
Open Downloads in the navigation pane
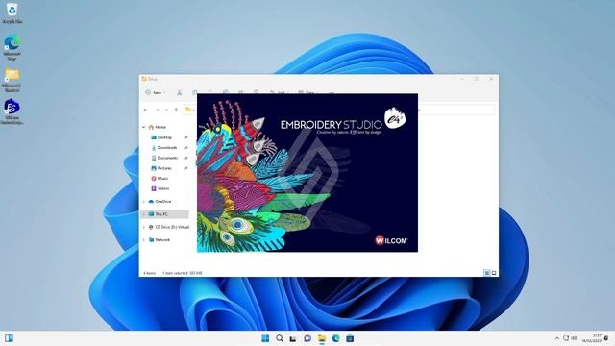pos(164,147)
